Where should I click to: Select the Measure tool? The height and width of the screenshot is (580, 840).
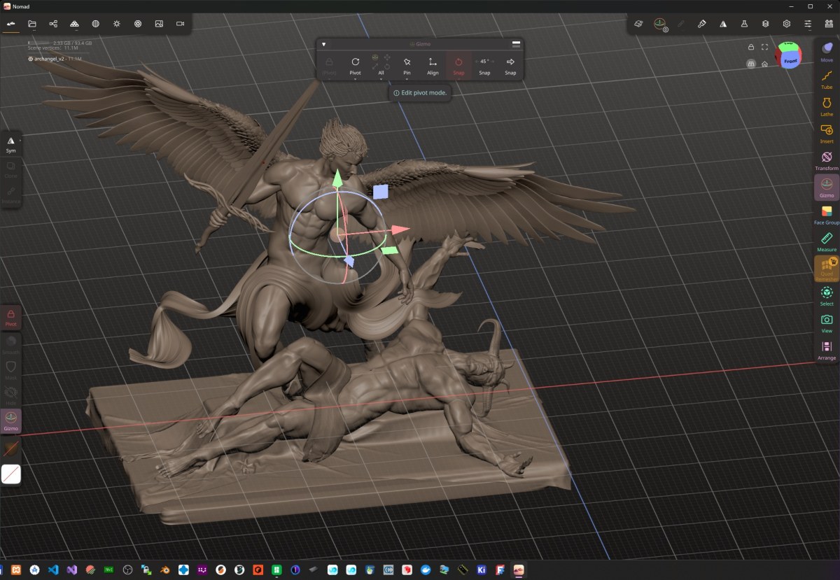pos(827,241)
